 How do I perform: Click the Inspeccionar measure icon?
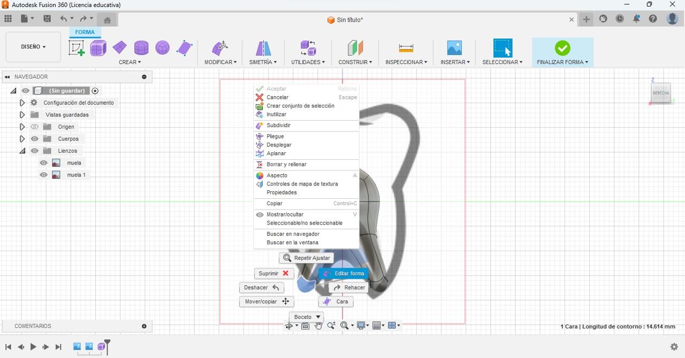pyautogui.click(x=406, y=48)
